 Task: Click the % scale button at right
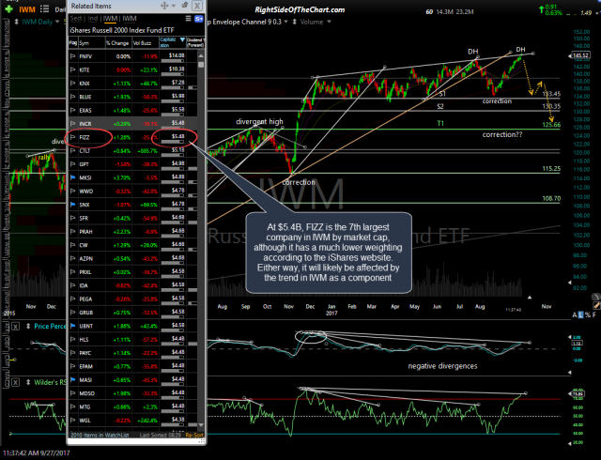pyautogui.click(x=588, y=315)
